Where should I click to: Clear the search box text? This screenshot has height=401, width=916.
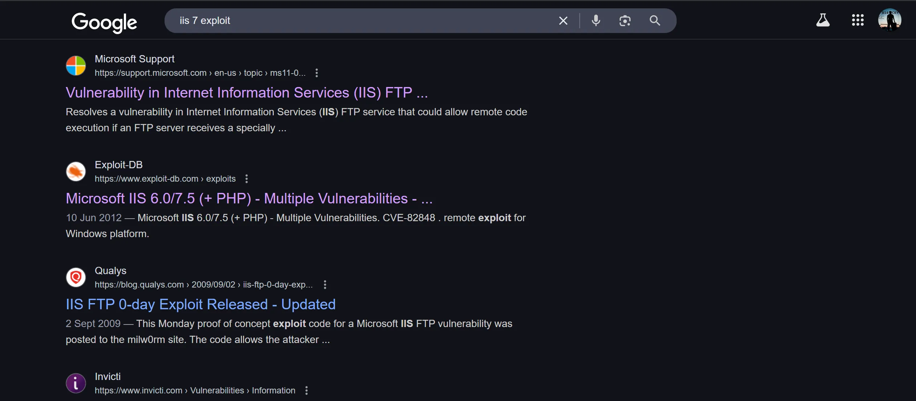tap(563, 21)
